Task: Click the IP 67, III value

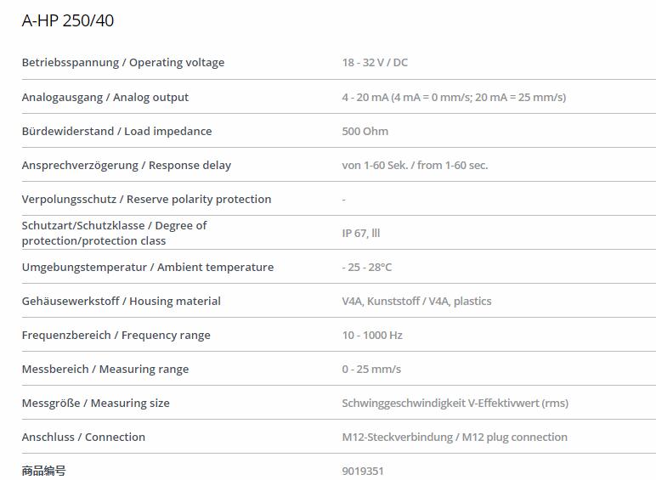Action: point(361,234)
